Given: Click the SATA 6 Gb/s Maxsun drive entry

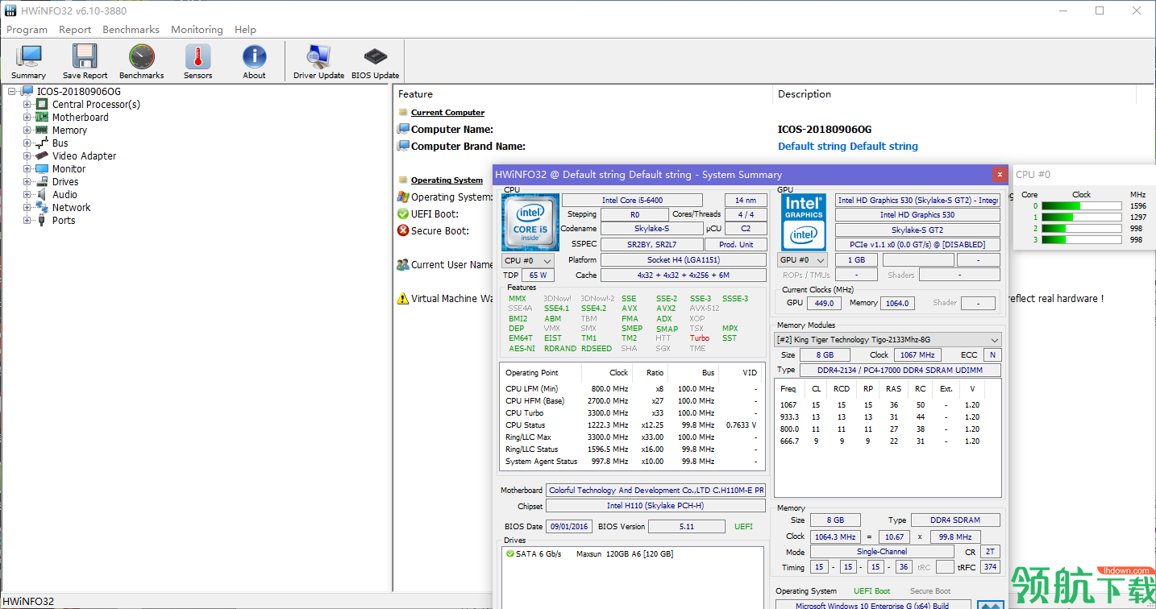Looking at the screenshot, I should tap(589, 553).
